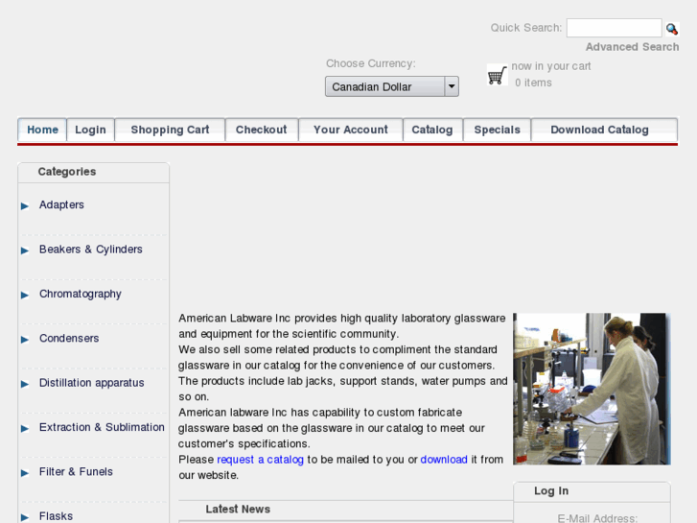Click the Categories panel heading
The height and width of the screenshot is (523, 697).
(67, 172)
